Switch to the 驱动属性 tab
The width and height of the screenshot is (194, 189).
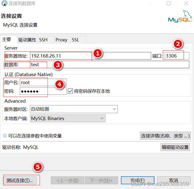pyautogui.click(x=27, y=40)
